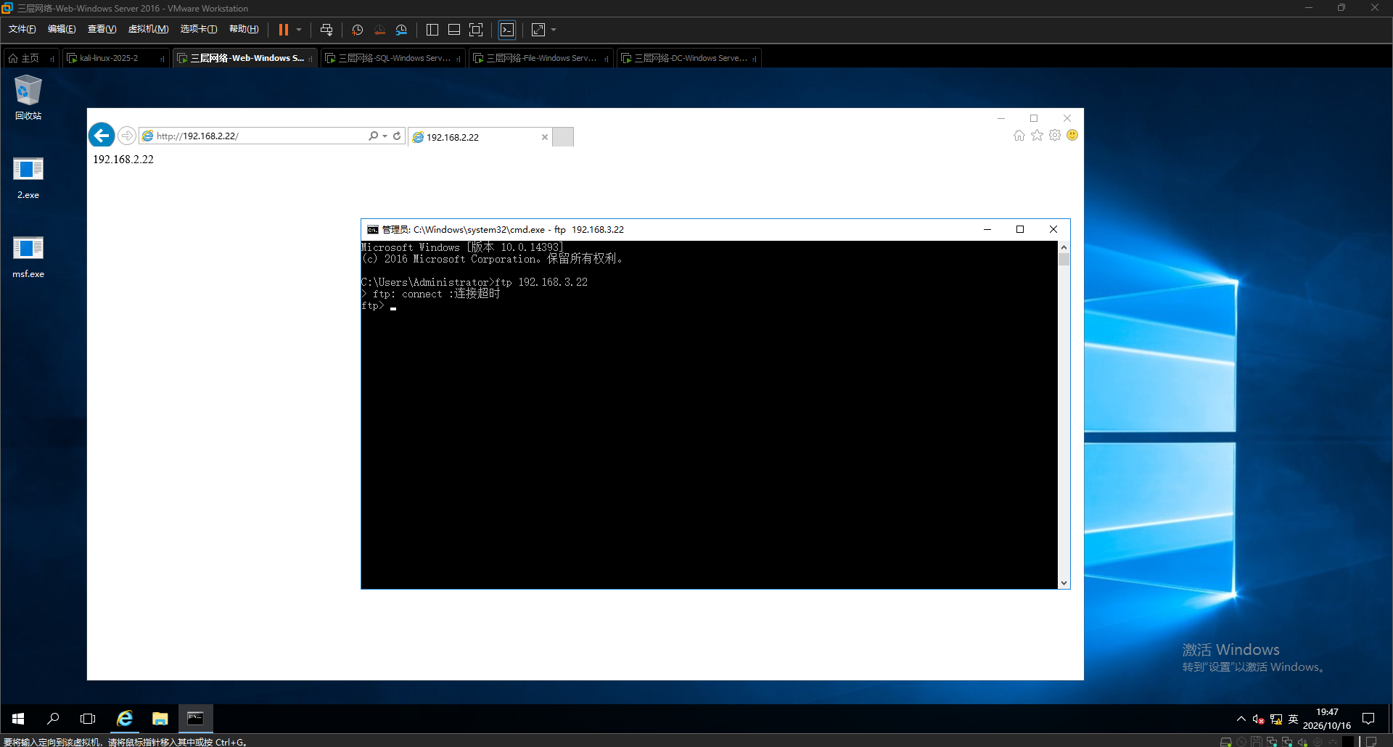Click the muted volume tray icon
The width and height of the screenshot is (1393, 747).
1259,719
